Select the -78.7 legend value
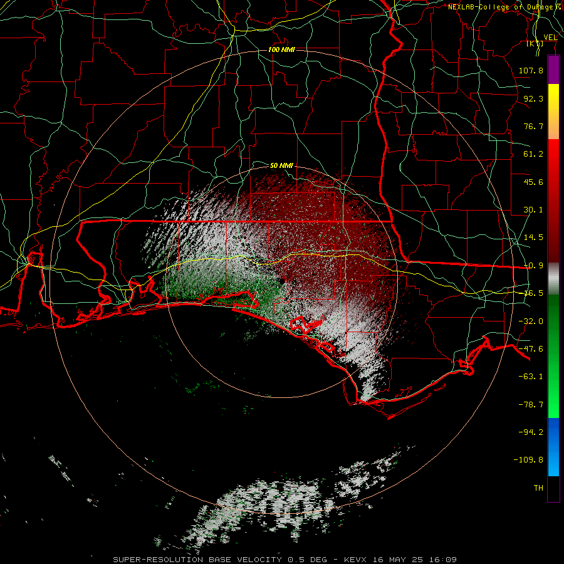Viewport: 564px width, 564px height. point(531,405)
